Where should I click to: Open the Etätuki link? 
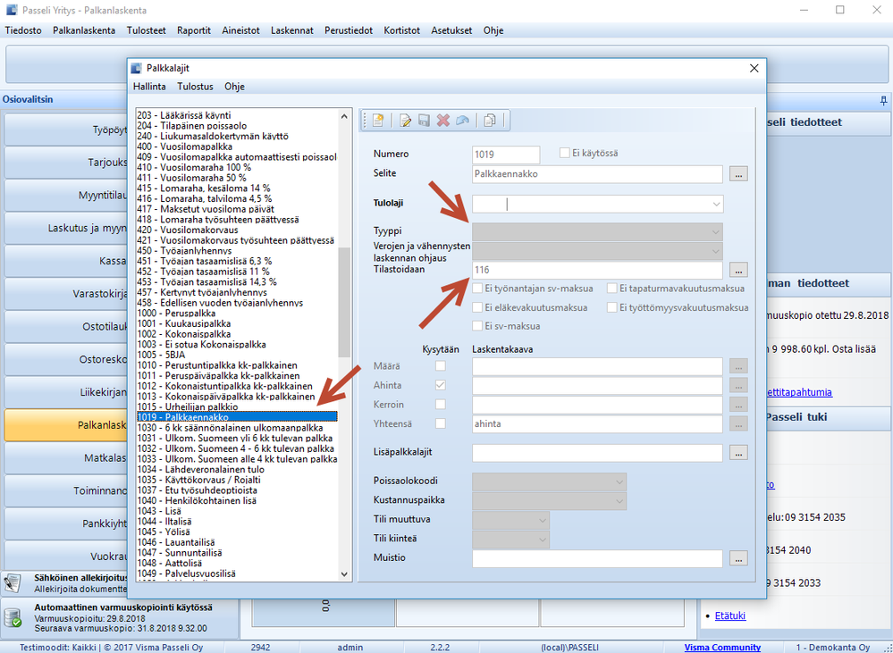730,615
